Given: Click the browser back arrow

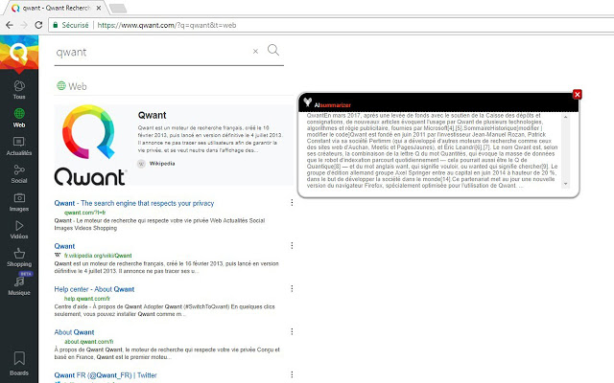Looking at the screenshot, I should (x=10, y=25).
